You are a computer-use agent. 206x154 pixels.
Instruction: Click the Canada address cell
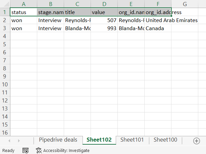coord(158,28)
